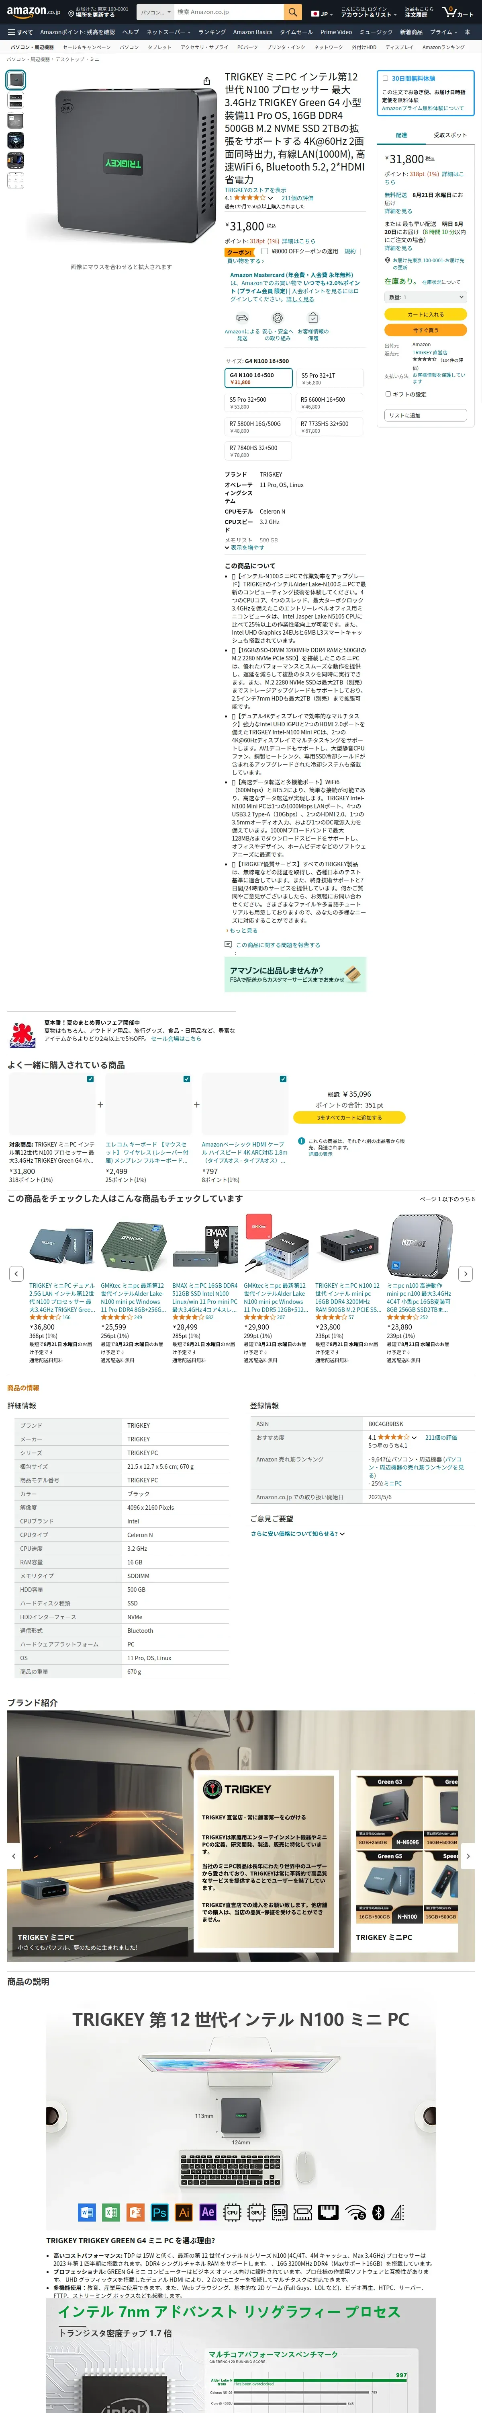Open the すべて hamburger menu
The height and width of the screenshot is (2413, 482).
pos(20,32)
